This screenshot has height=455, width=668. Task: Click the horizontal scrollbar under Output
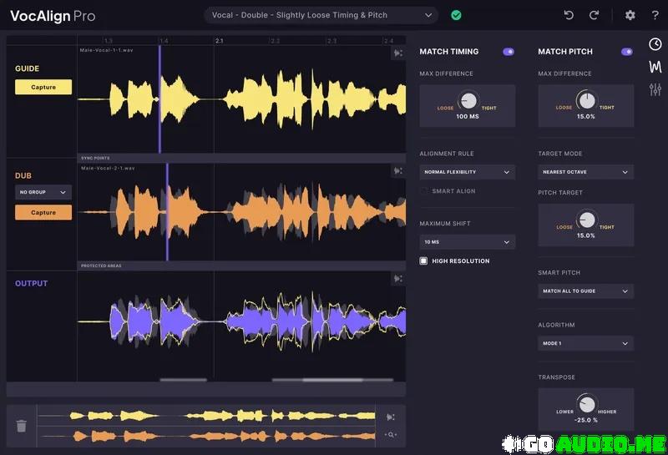tap(332, 380)
